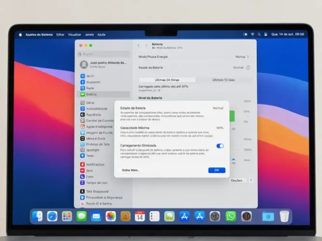Open Tela Bloqueada settings

(103, 191)
